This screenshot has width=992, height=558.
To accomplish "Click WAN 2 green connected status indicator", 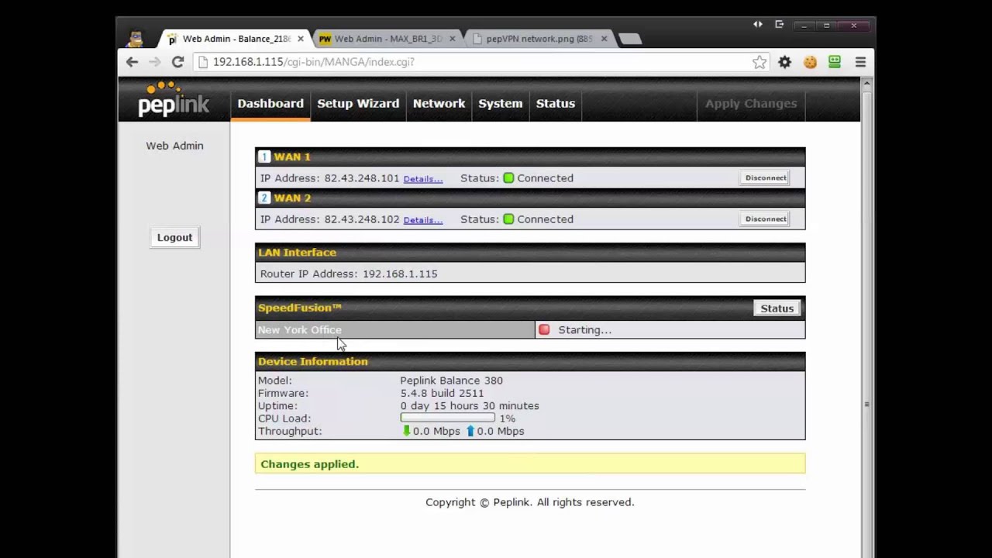I will (508, 219).
